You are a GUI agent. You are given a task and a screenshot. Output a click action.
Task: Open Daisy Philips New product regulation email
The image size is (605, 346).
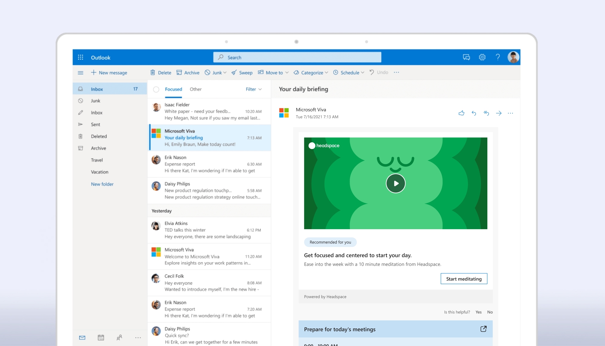pyautogui.click(x=209, y=190)
